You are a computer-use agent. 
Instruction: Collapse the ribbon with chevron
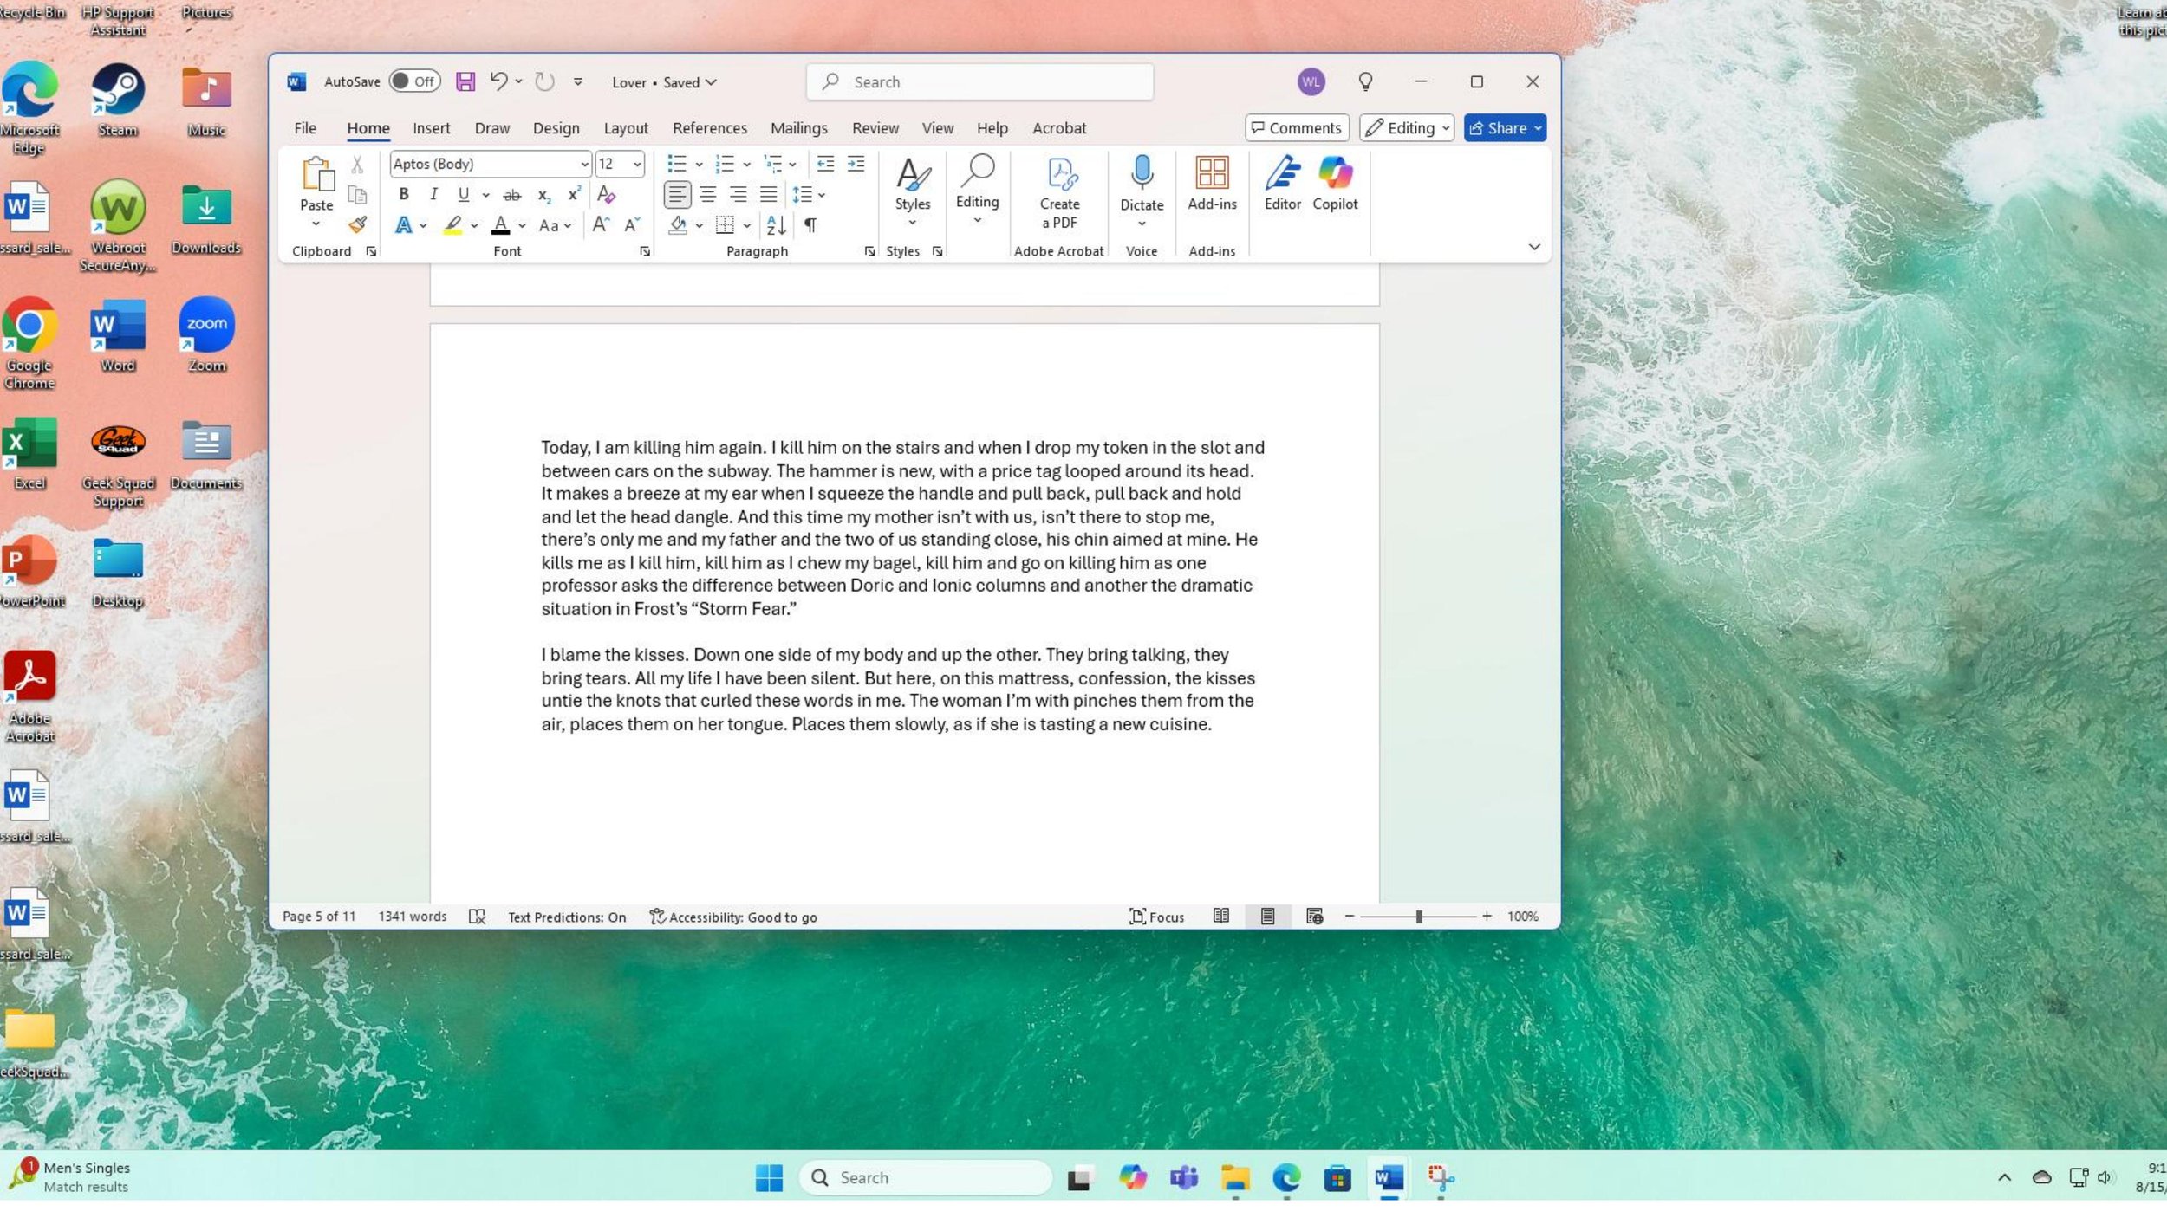pyautogui.click(x=1534, y=247)
